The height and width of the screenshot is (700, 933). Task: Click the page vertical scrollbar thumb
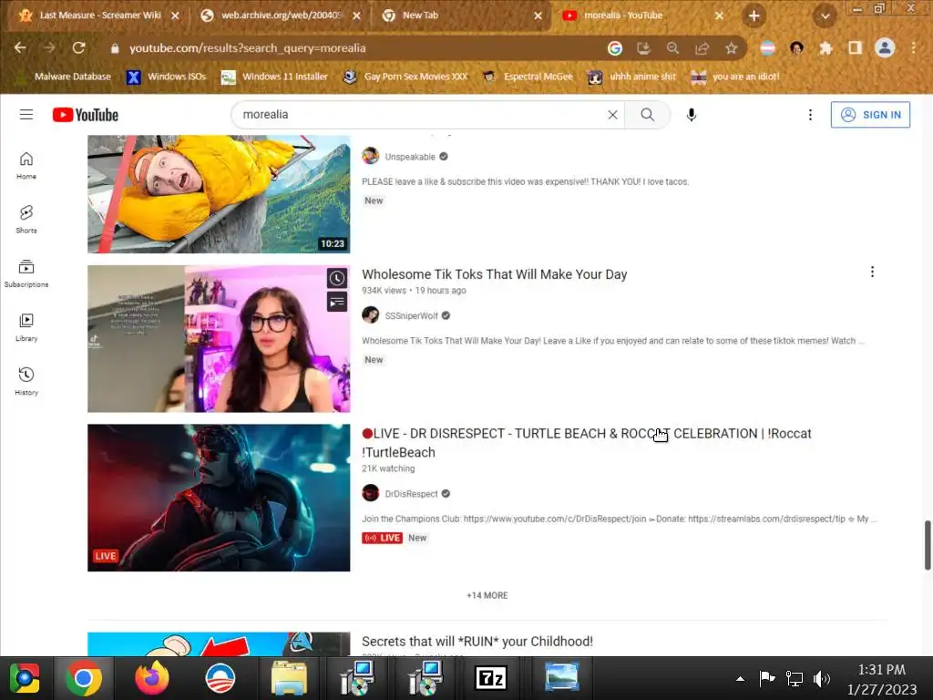927,545
